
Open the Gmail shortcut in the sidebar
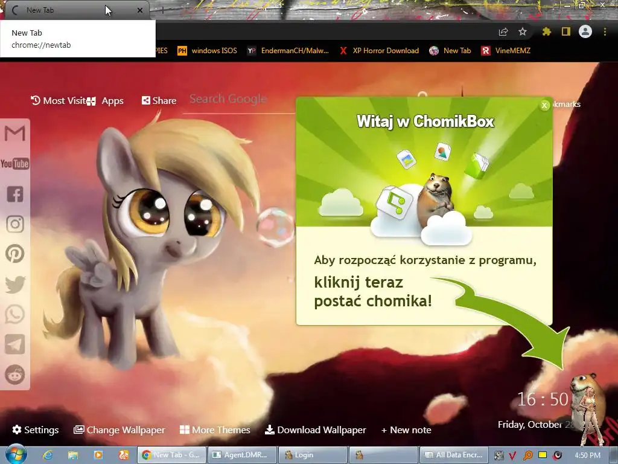pos(15,133)
